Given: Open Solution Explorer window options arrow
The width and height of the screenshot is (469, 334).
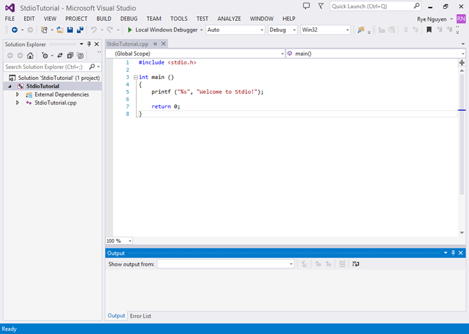Looking at the screenshot, I should click(81, 44).
